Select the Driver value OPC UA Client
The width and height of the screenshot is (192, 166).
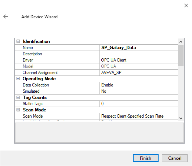point(139,60)
